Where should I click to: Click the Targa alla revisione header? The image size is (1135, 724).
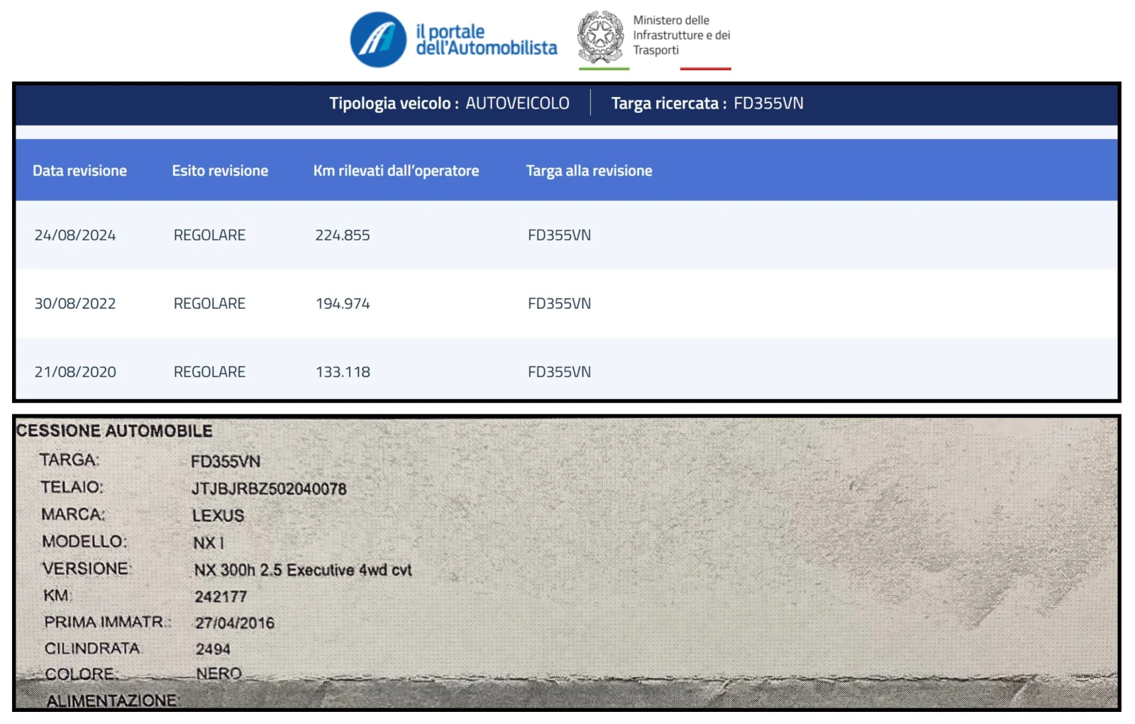(589, 171)
